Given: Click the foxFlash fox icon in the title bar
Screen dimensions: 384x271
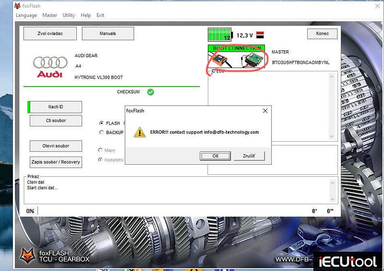Looking at the screenshot, I should 17,6.
